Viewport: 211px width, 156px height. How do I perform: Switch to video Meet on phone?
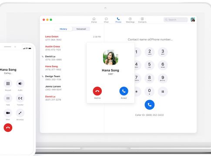[8, 113]
